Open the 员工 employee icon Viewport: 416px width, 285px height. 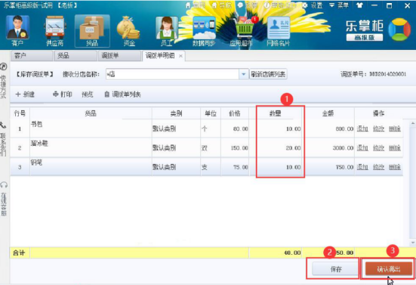166,30
